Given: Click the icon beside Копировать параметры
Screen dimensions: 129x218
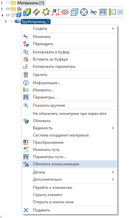Looking at the screenshot, I should point(26,66).
